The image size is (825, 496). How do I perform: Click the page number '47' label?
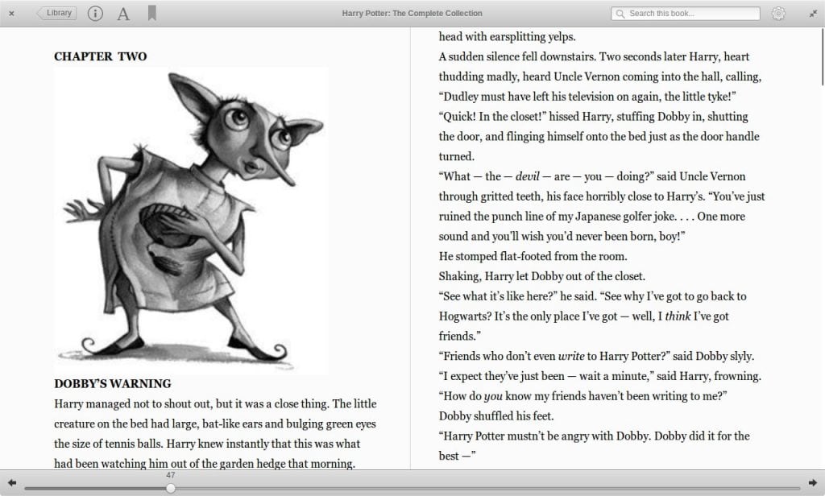(171, 475)
